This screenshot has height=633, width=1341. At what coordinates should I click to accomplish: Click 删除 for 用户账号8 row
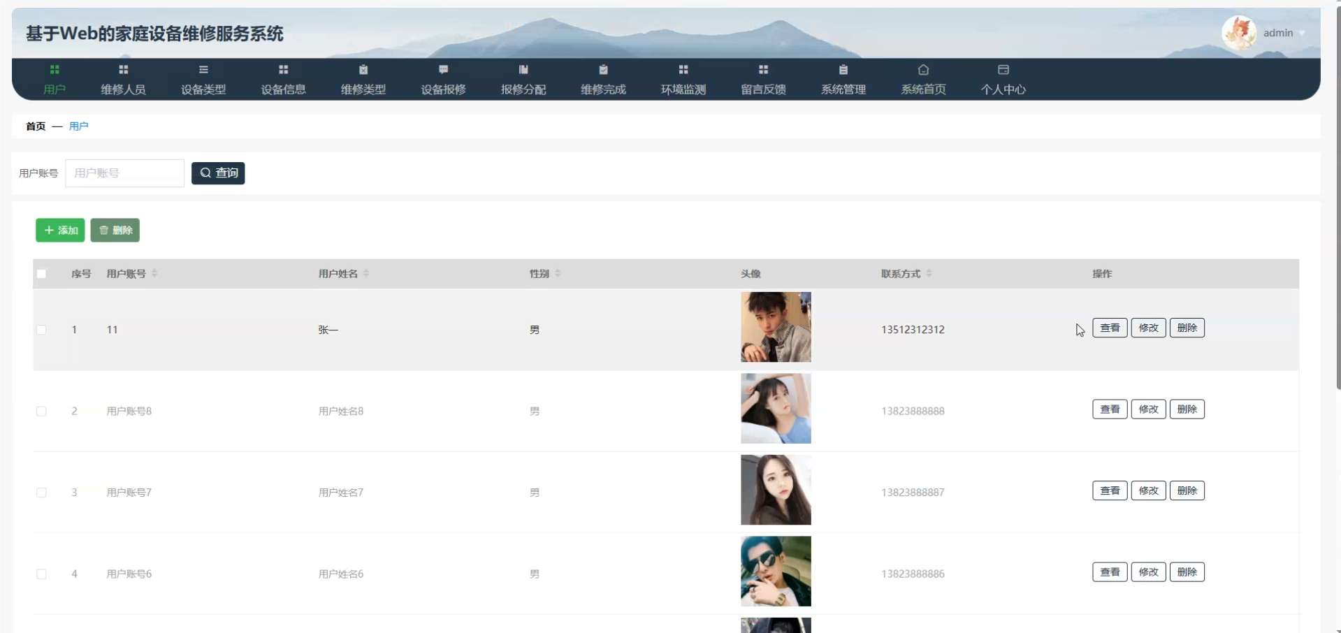(x=1187, y=409)
